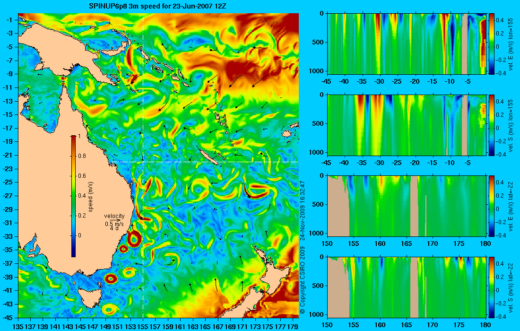Click the velocity scale arrow in the legend
520x331 pixels.
pyautogui.click(x=115, y=220)
